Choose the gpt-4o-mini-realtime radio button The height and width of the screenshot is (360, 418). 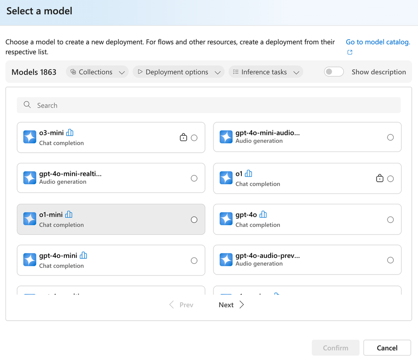[194, 178]
